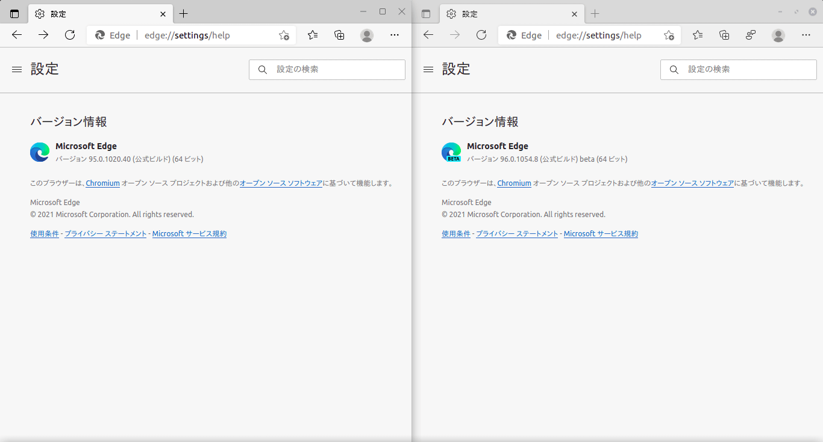Open 使用条件 link in right Beta window
Viewport: 823px width, 442px height.
(456, 234)
